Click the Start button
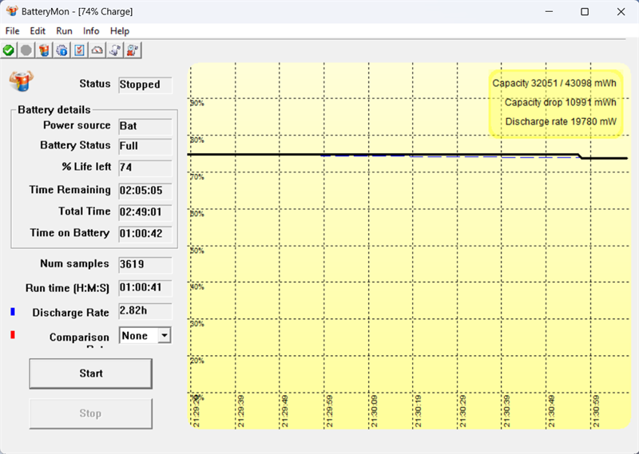 click(x=91, y=373)
